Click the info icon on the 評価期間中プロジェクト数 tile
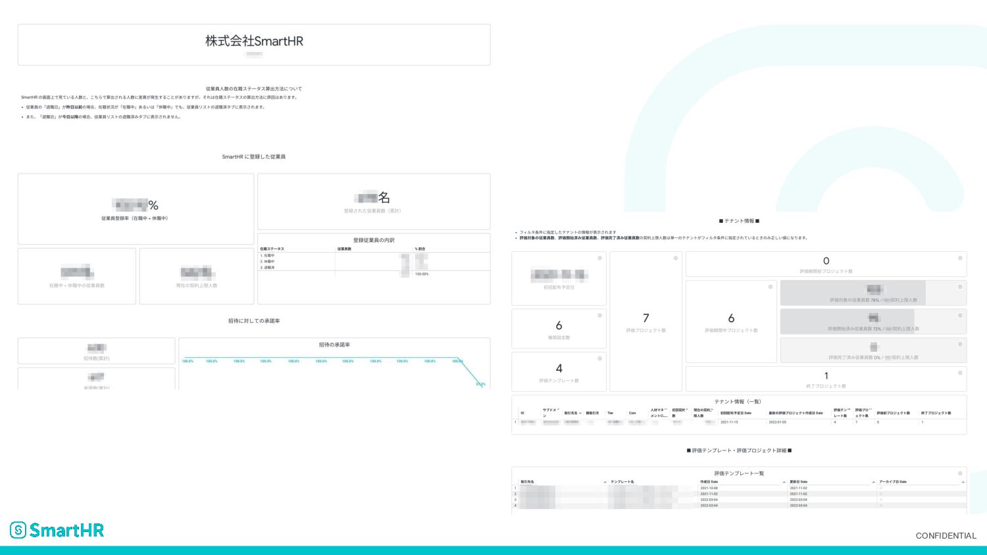The height and width of the screenshot is (555, 987). coord(771,287)
